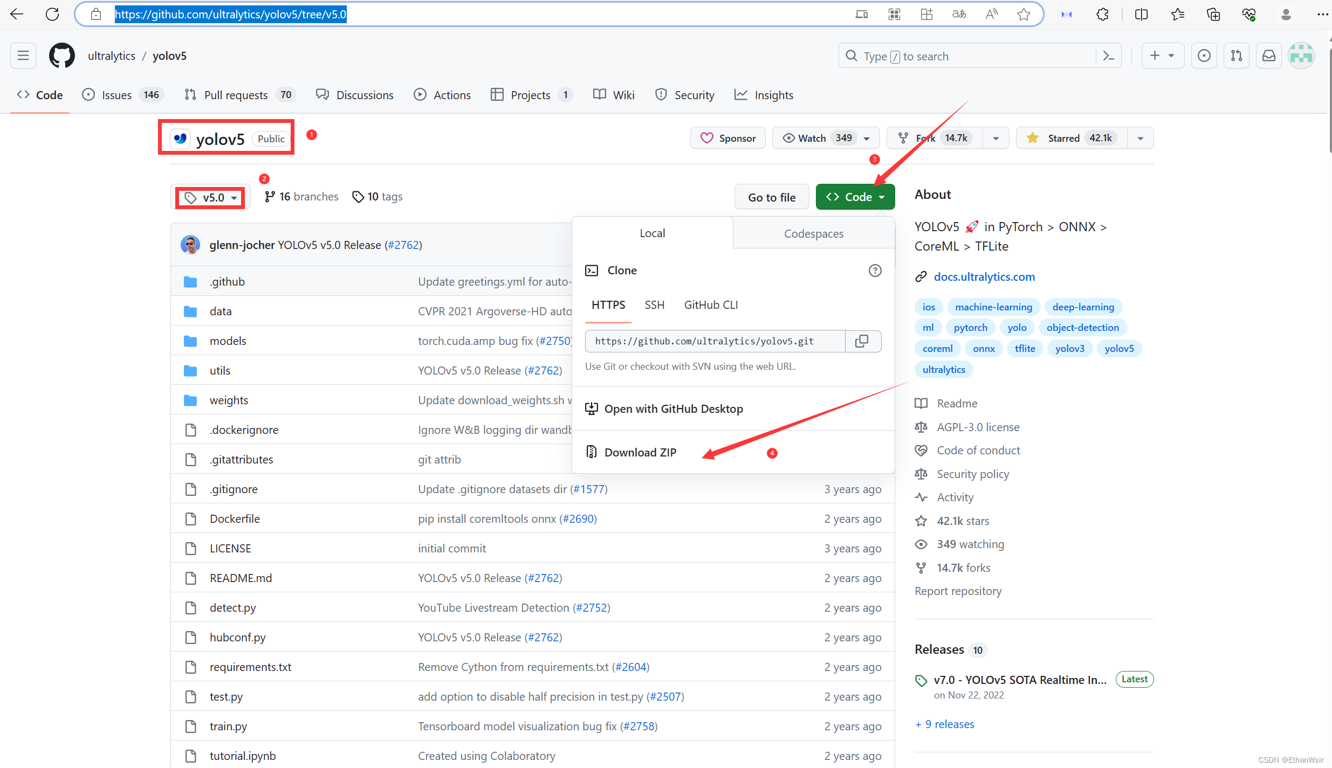
Task: Select the SSH clone option
Action: coord(655,305)
